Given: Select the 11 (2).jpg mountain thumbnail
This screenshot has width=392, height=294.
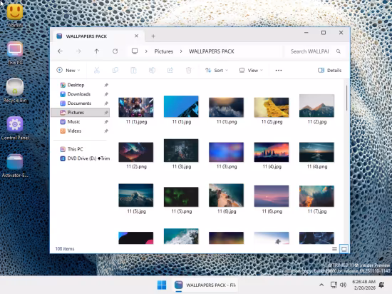Looking at the screenshot, I should click(x=316, y=106).
